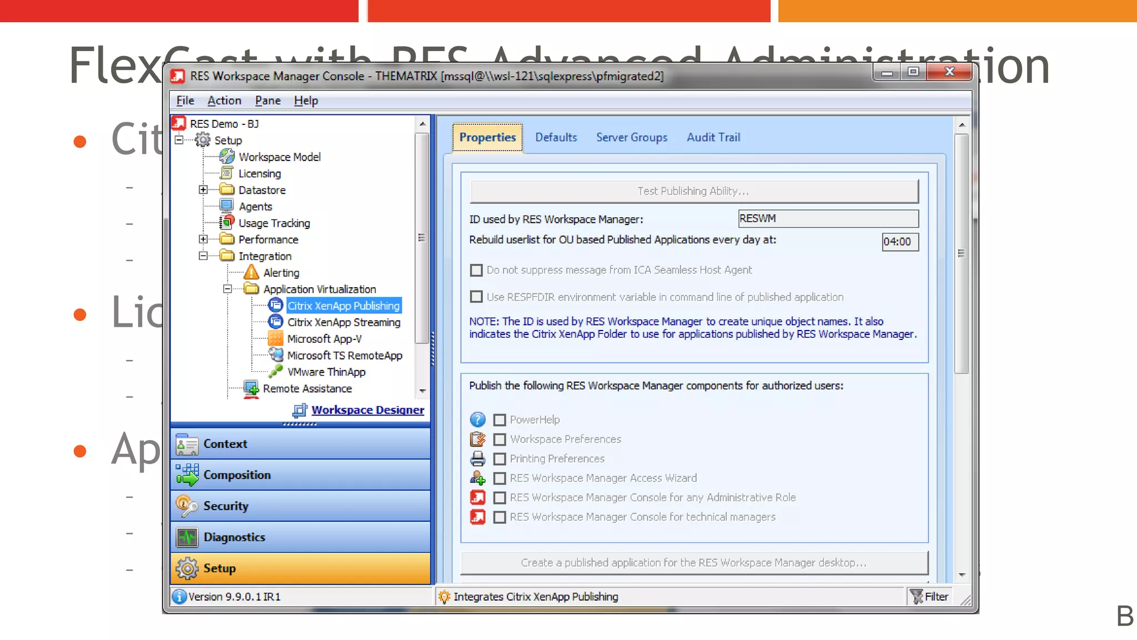Open the Composition pane
The width and height of the screenshot is (1137, 640).
[300, 475]
